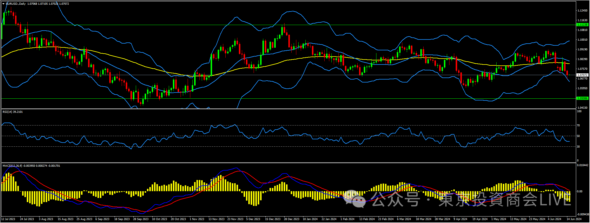Click the 18 Sep 2023 date label
This screenshot has height=223, width=590.
[x=122, y=219]
